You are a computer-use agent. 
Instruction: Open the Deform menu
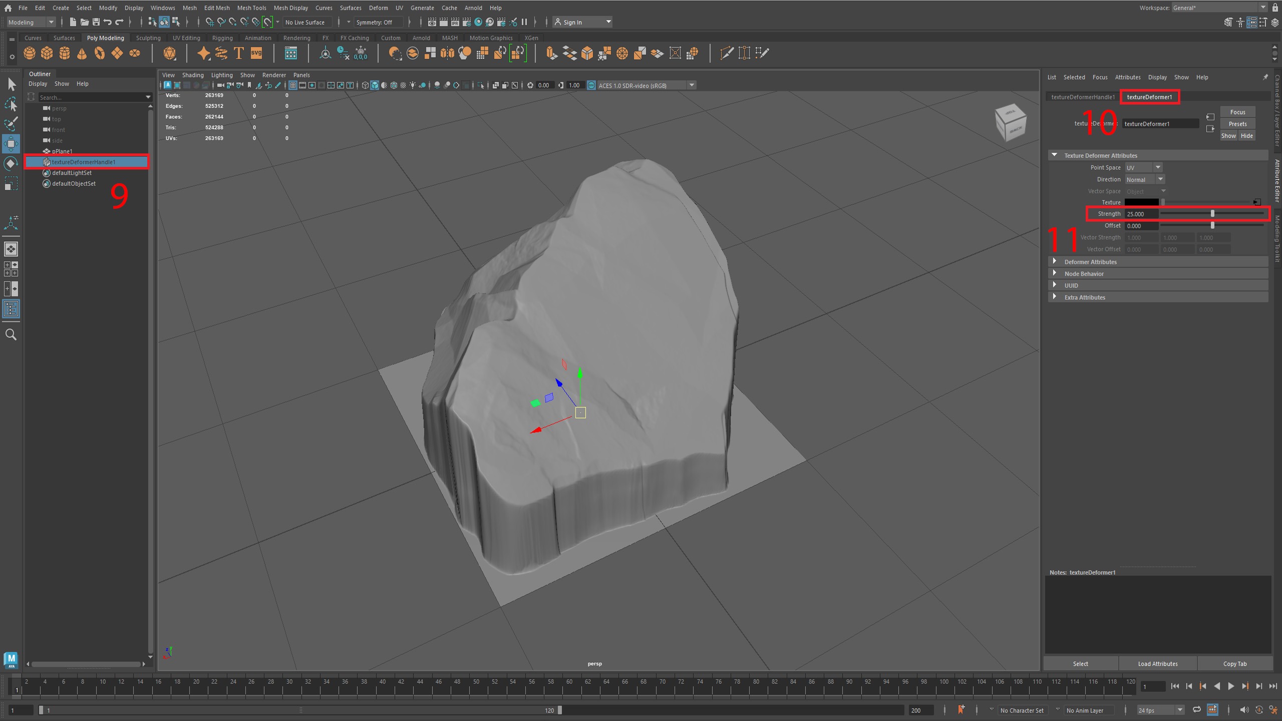tap(378, 8)
